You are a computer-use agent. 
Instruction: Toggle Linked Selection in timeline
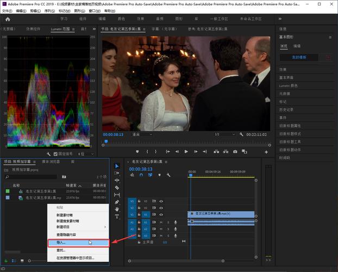tap(150, 175)
